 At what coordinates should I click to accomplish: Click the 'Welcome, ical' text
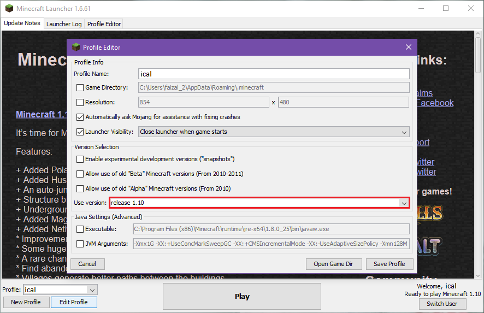(436, 286)
